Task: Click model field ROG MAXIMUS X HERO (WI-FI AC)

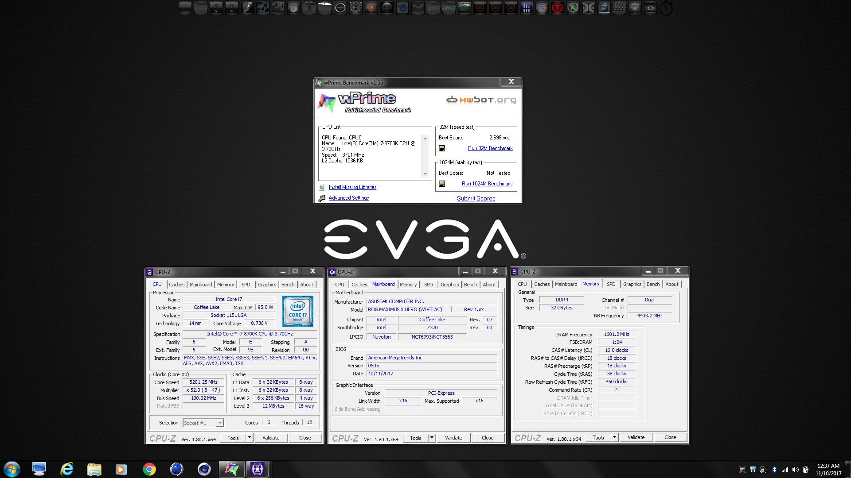Action: pos(408,309)
